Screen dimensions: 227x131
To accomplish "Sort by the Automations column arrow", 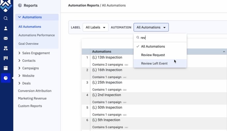I will 224,52.
